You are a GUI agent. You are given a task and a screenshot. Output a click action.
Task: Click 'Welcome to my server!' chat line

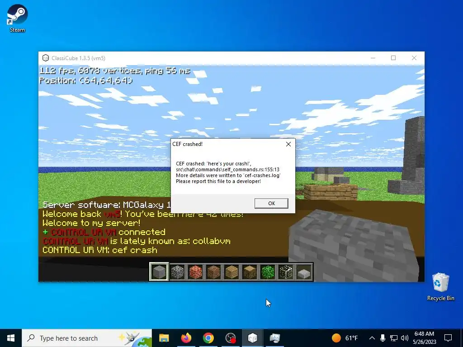pos(91,223)
